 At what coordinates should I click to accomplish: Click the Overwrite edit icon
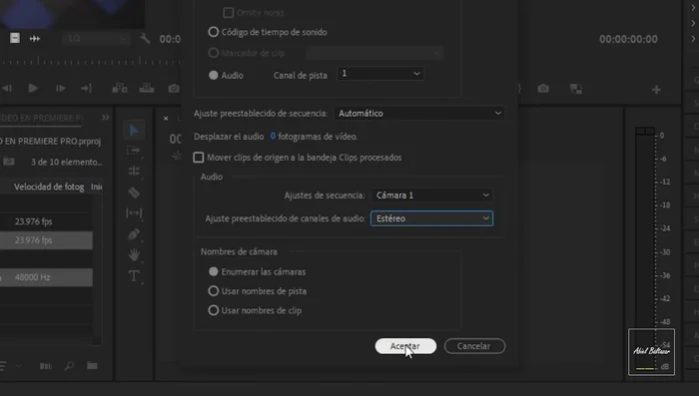(147, 88)
